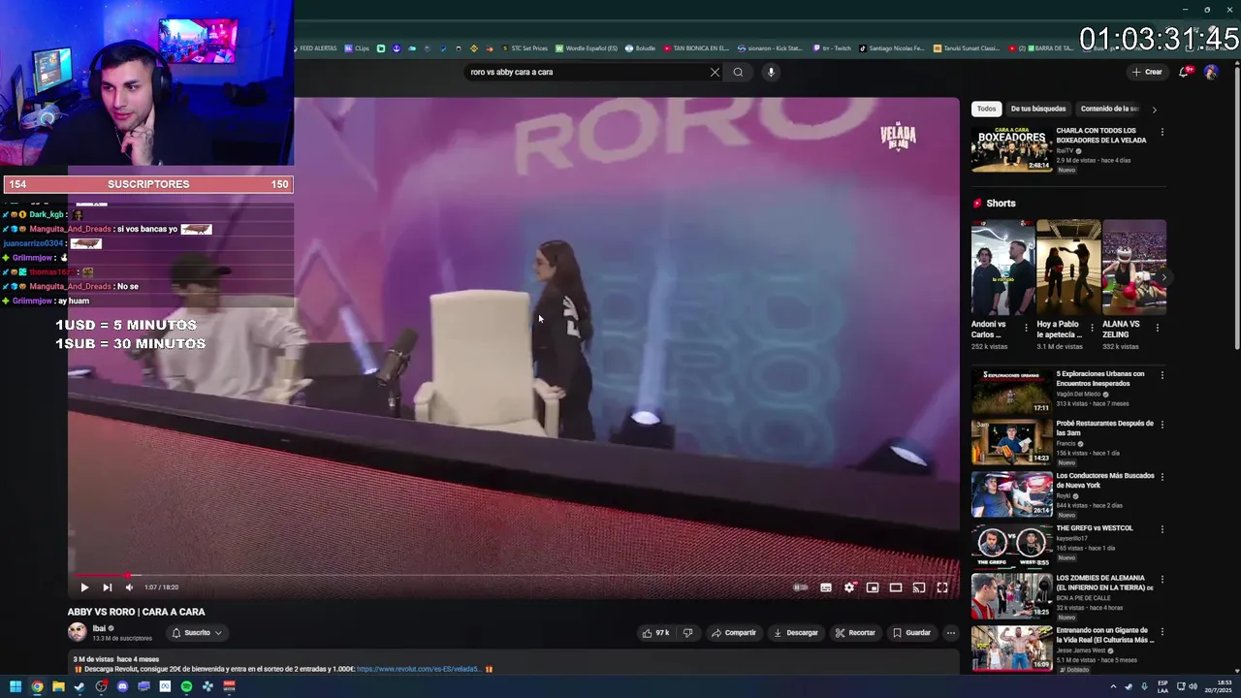Open options for Andoni vs Carlos short
Screen dimensions: 1241x698
1027,328
